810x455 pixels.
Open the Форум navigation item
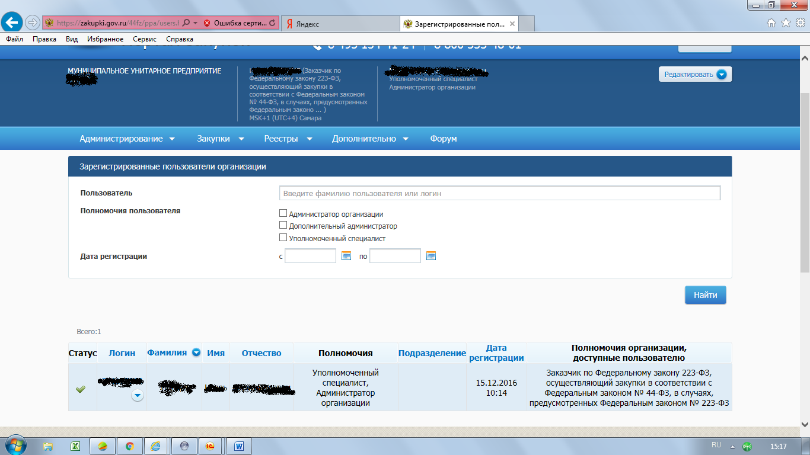click(x=443, y=139)
